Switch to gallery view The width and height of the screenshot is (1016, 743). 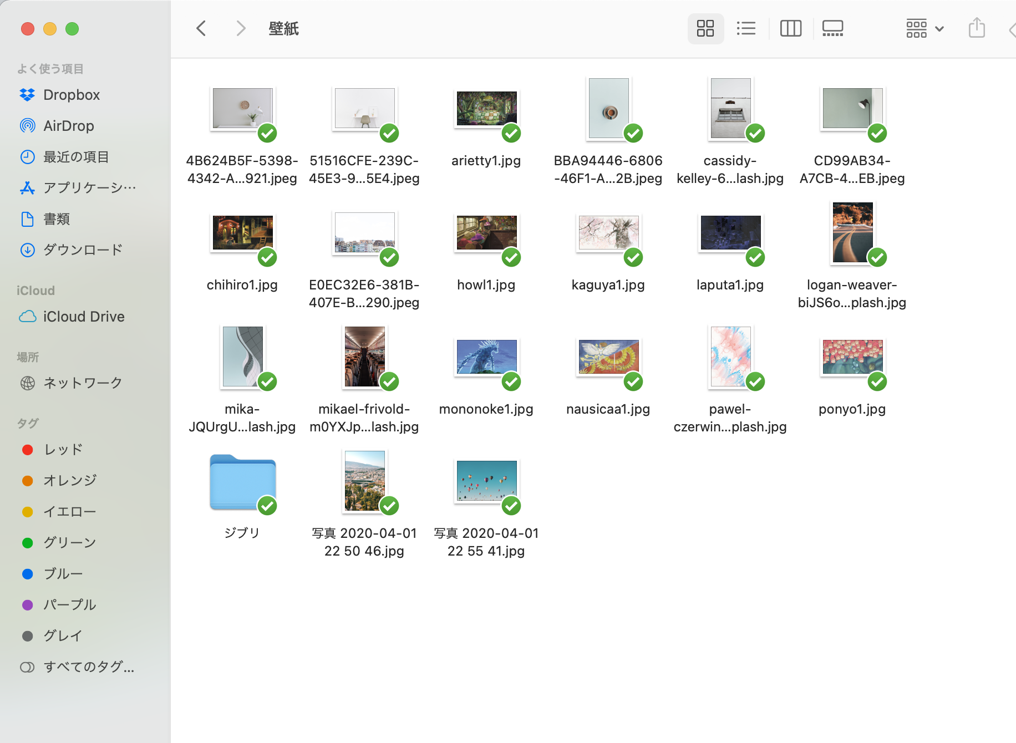click(x=832, y=28)
